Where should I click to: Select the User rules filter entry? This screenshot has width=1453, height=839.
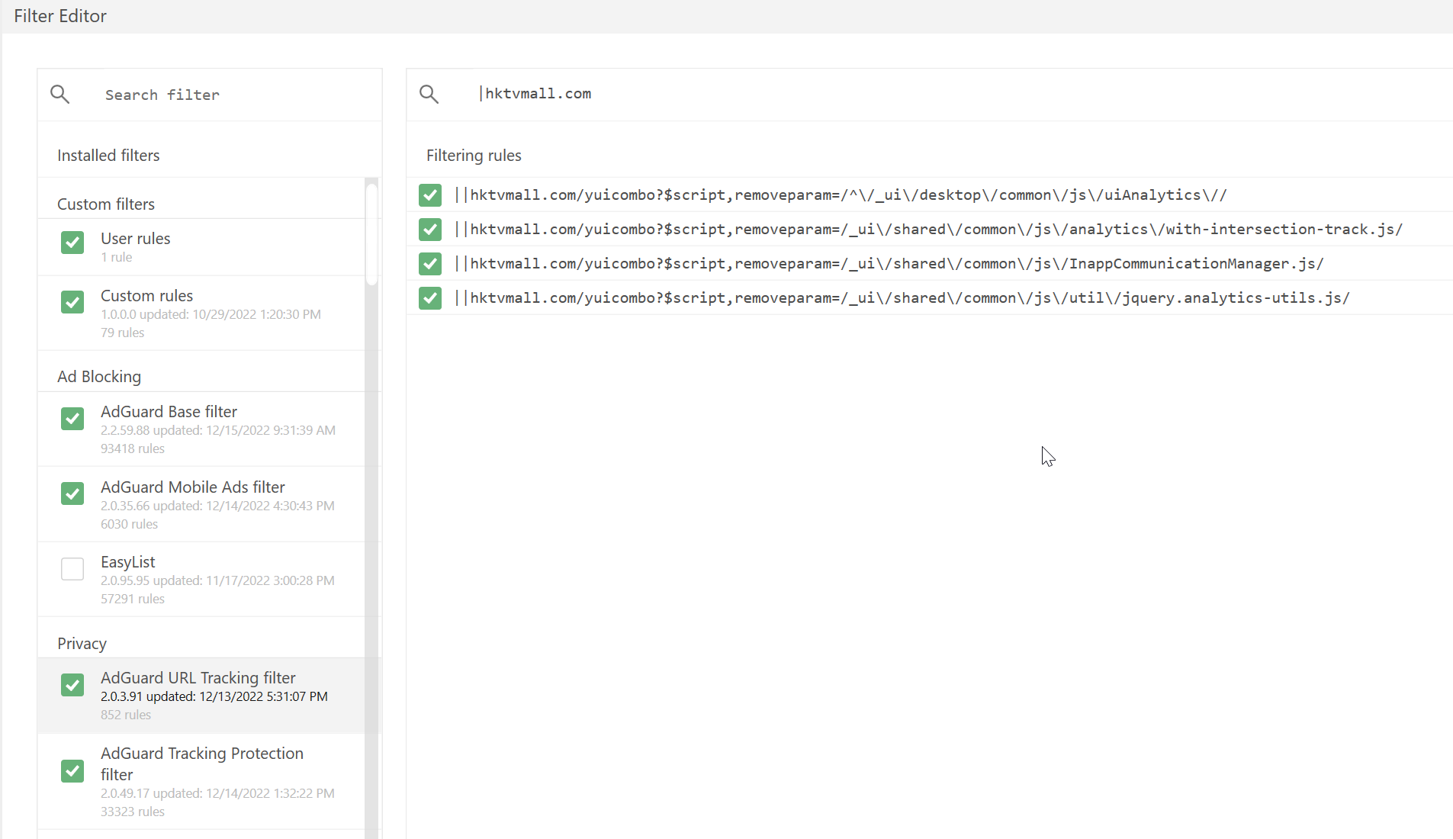(201, 247)
